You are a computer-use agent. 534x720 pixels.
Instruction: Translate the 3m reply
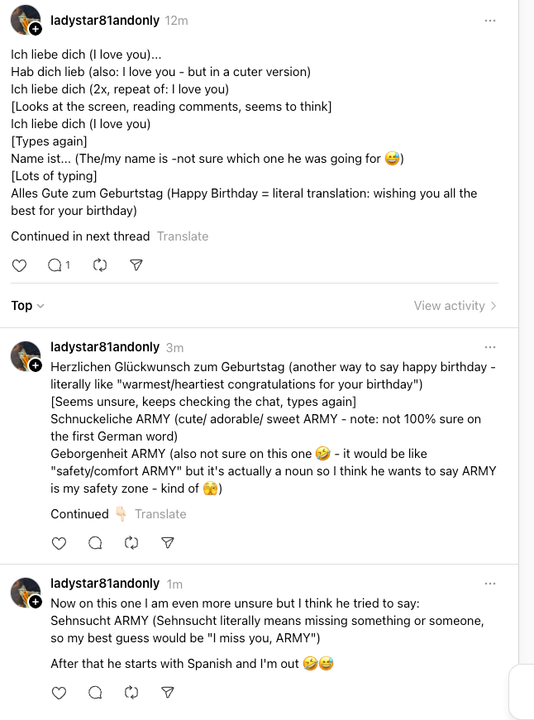160,513
